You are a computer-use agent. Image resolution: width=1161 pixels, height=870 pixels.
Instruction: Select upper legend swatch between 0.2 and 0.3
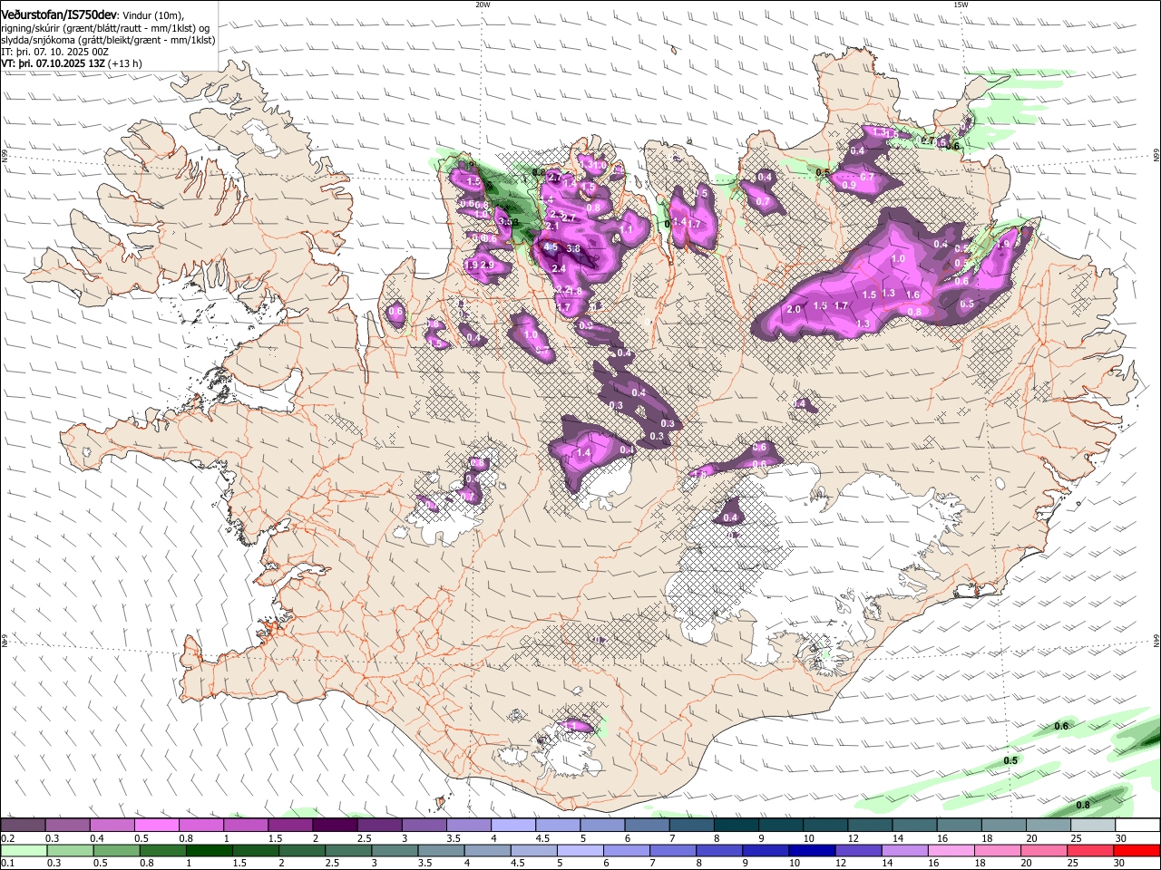tap(23, 825)
